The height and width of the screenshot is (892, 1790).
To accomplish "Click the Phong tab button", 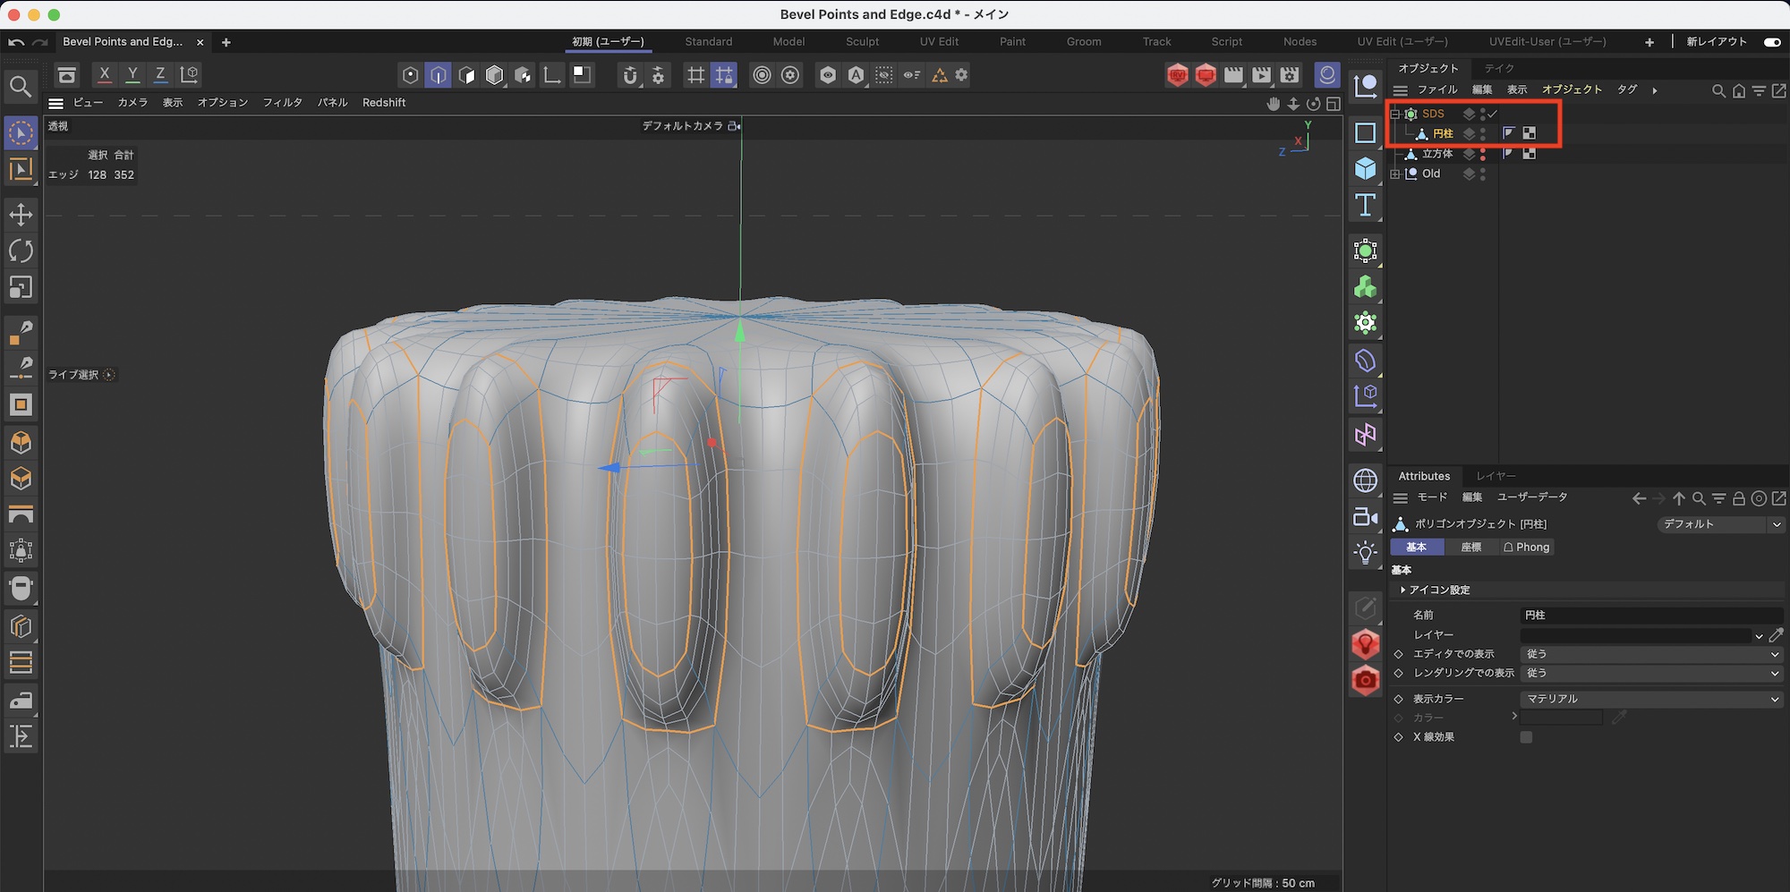I will pos(1526,548).
